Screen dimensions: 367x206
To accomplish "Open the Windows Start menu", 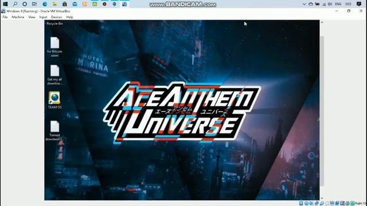I will [5, 4].
